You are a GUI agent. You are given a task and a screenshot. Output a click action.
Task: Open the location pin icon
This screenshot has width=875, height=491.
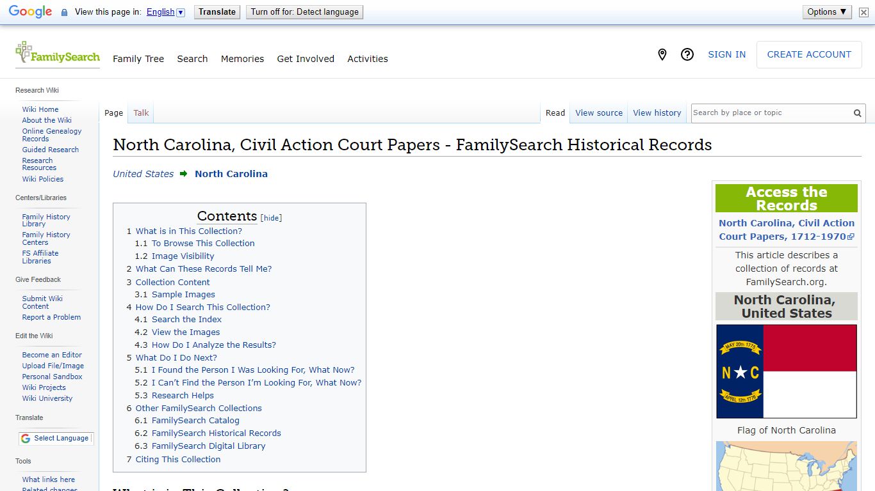[662, 55]
